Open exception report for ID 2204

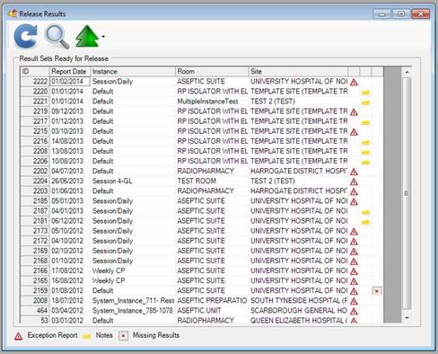pyautogui.click(x=354, y=181)
